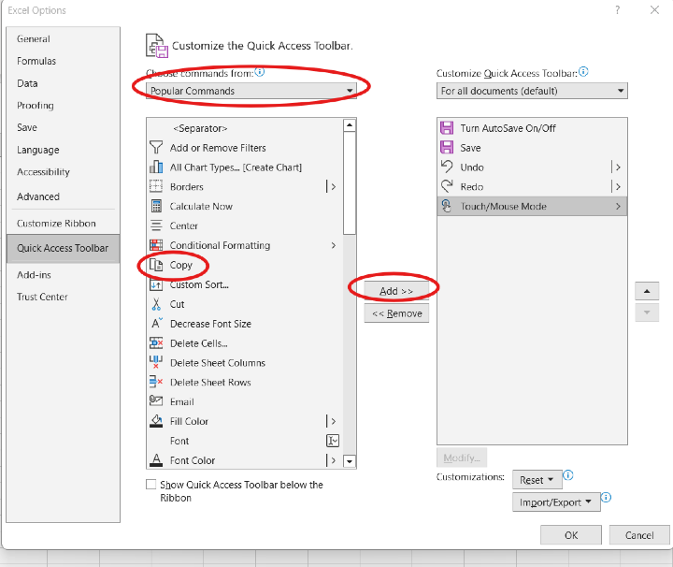Image resolution: width=673 pixels, height=567 pixels.
Task: Switch to the Customize Ribbon category
Action: point(56,224)
